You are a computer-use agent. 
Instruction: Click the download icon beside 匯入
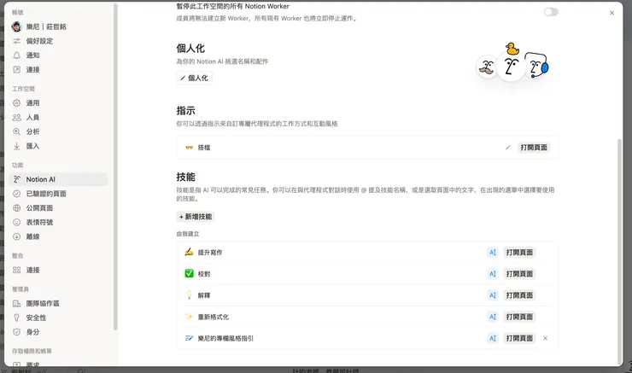click(x=16, y=146)
